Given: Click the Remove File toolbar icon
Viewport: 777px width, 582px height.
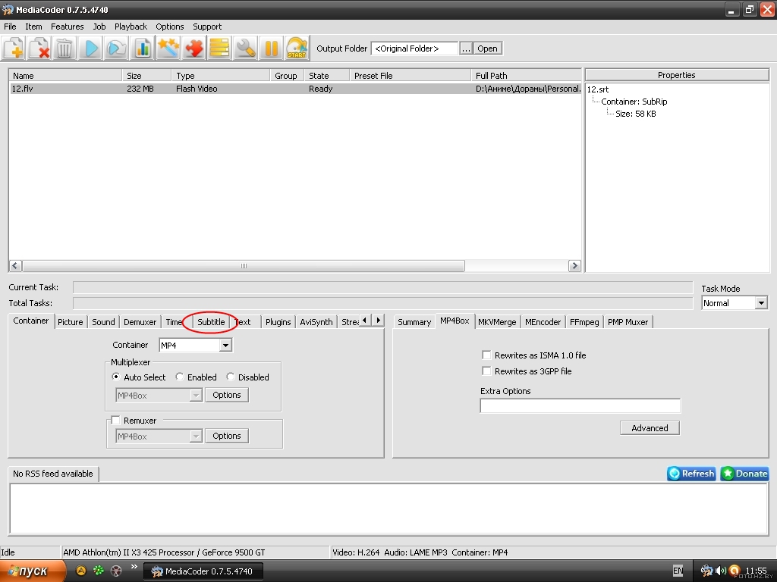Looking at the screenshot, I should [x=39, y=48].
